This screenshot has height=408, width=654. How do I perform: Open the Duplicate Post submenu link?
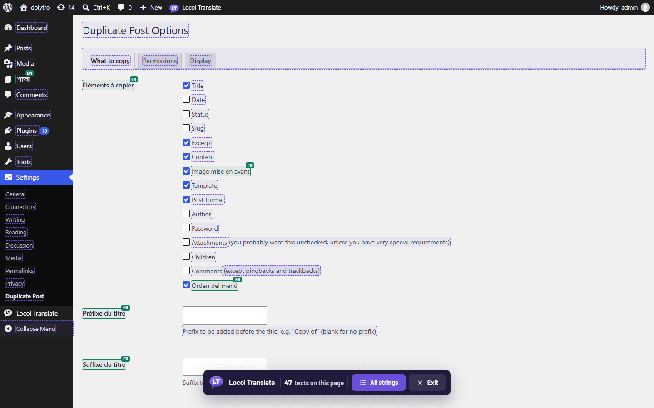[25, 296]
